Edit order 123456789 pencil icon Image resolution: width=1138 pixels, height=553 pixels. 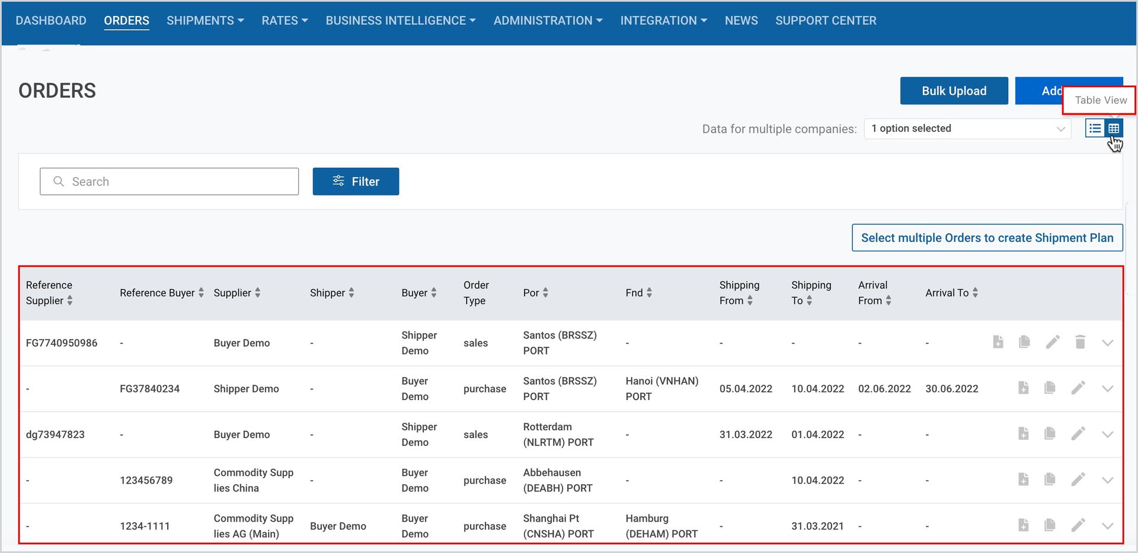(1078, 479)
